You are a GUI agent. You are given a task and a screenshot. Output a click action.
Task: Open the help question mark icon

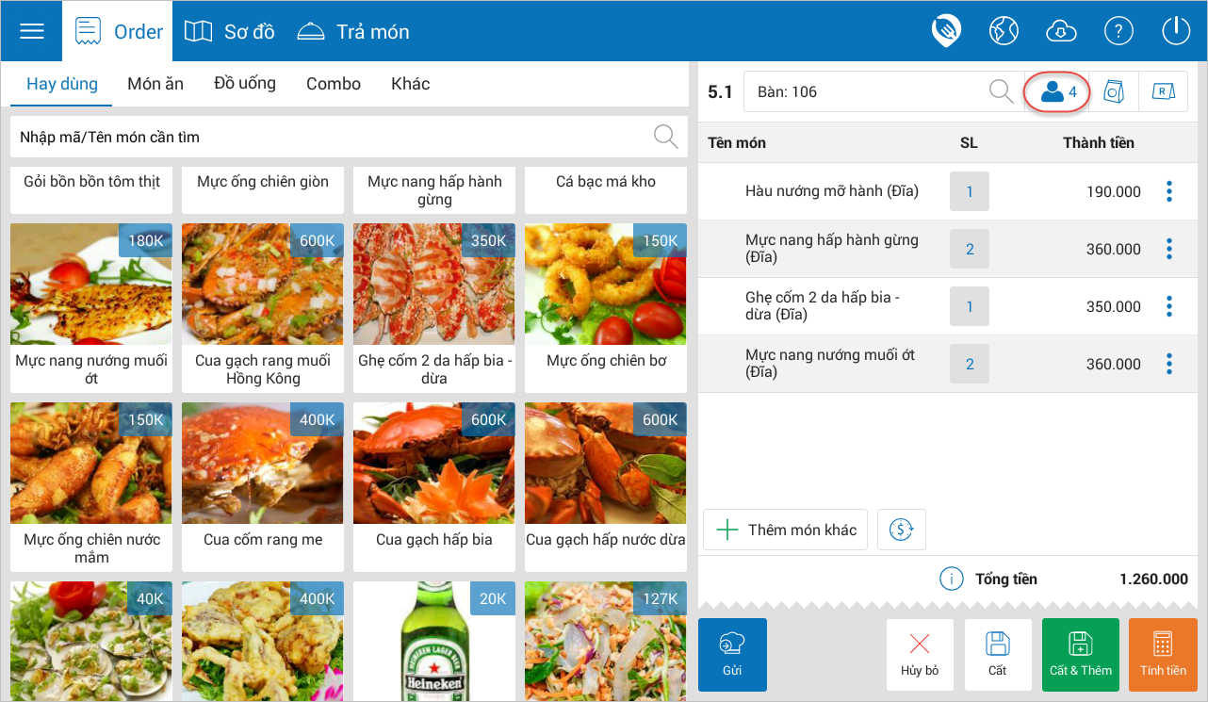1118,31
